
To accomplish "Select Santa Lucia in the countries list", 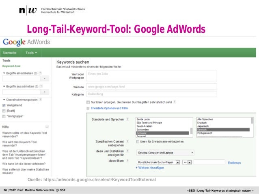I will pyautogui.click(x=143, y=119).
